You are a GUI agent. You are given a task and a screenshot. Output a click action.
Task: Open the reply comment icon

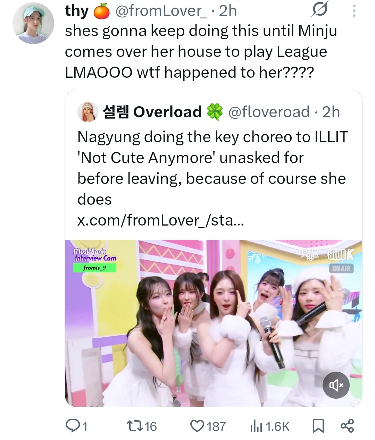(x=73, y=426)
